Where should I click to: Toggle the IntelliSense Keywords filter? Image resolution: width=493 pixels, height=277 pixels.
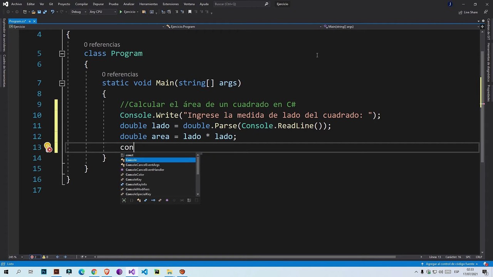(189, 200)
